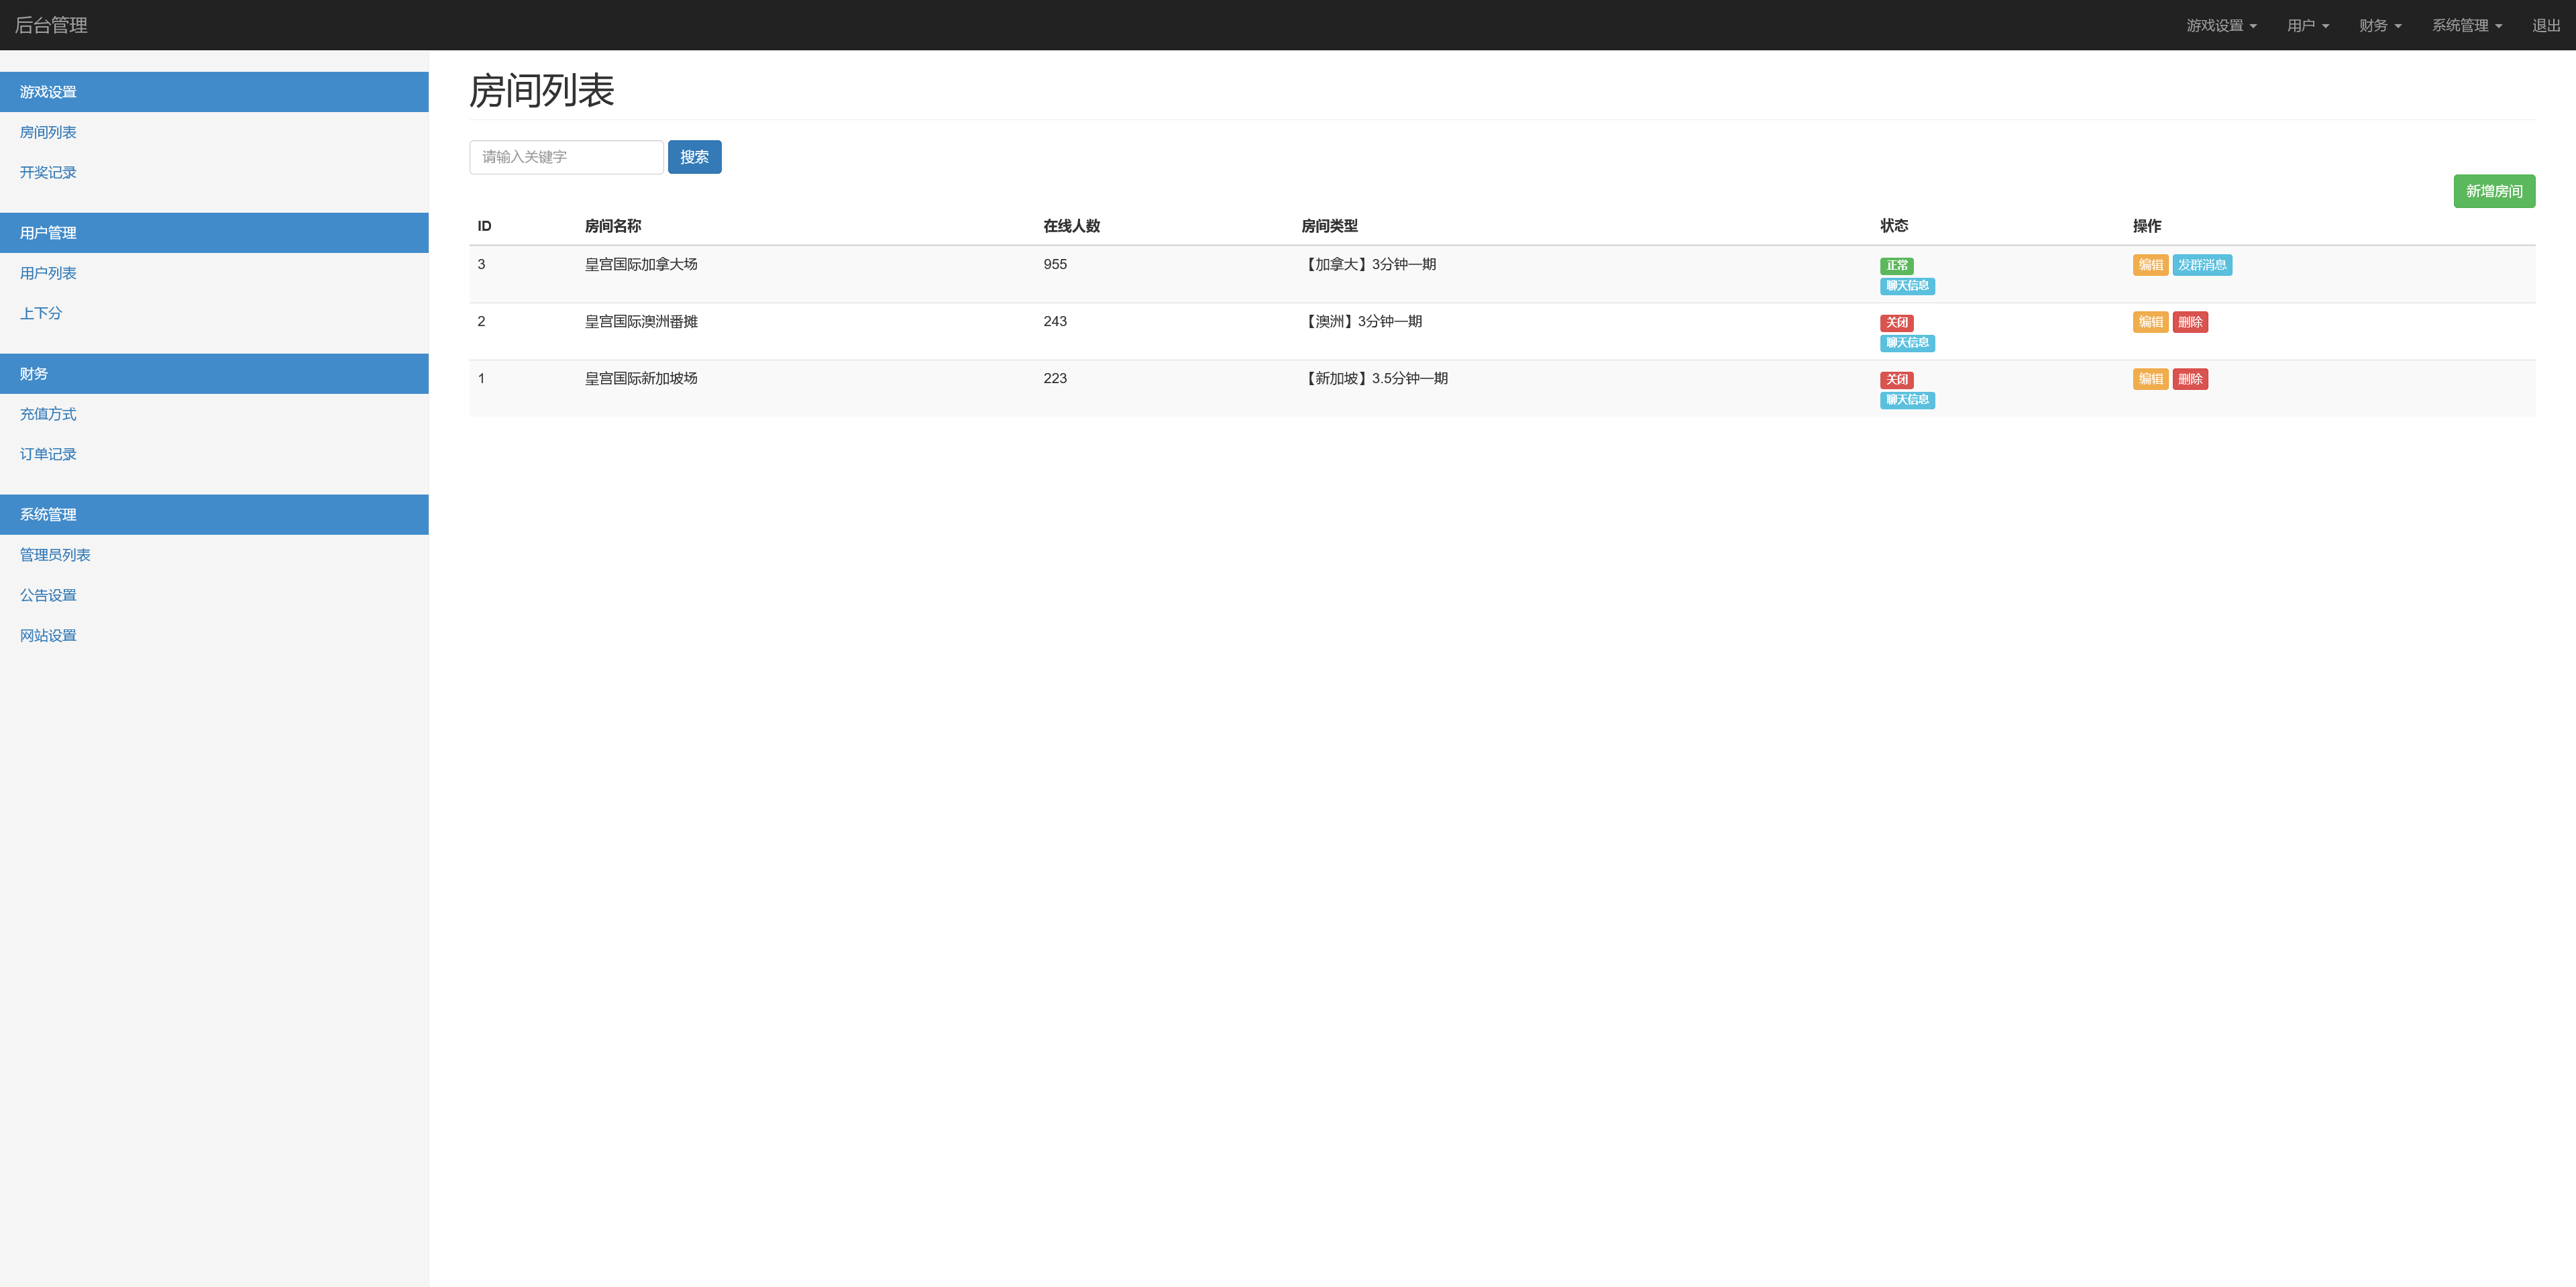The image size is (2576, 1287).
Task: Click the 退出 logout link
Action: 2545,25
